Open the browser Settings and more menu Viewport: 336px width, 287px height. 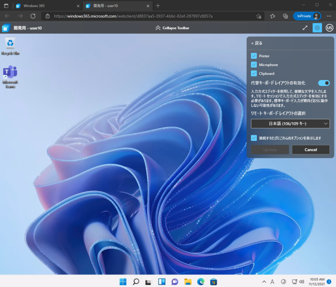click(x=329, y=16)
